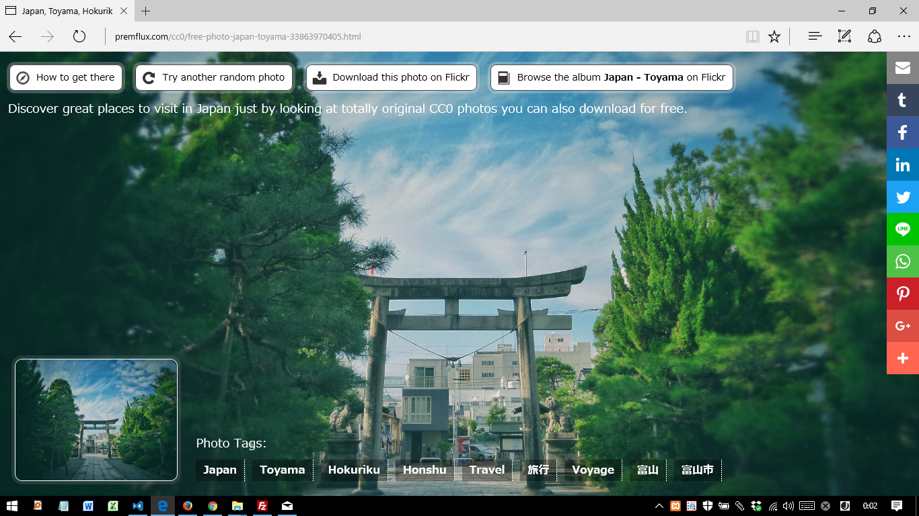The image size is (919, 516).
Task: Browse the album Japan - Toyama on Flickr
Action: pos(611,77)
